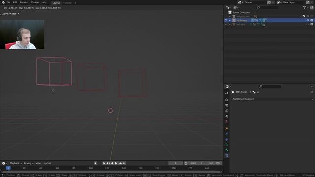Open the View Layer properties tab
The height and width of the screenshot is (177, 315).
pyautogui.click(x=227, y=111)
